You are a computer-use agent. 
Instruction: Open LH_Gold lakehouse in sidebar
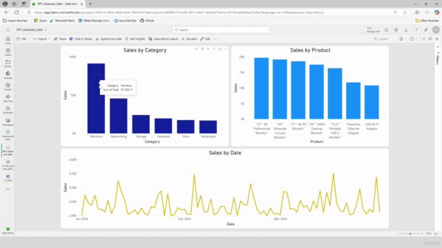8,178
